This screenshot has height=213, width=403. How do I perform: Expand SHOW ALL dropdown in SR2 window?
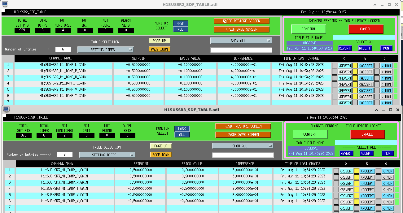point(241,41)
